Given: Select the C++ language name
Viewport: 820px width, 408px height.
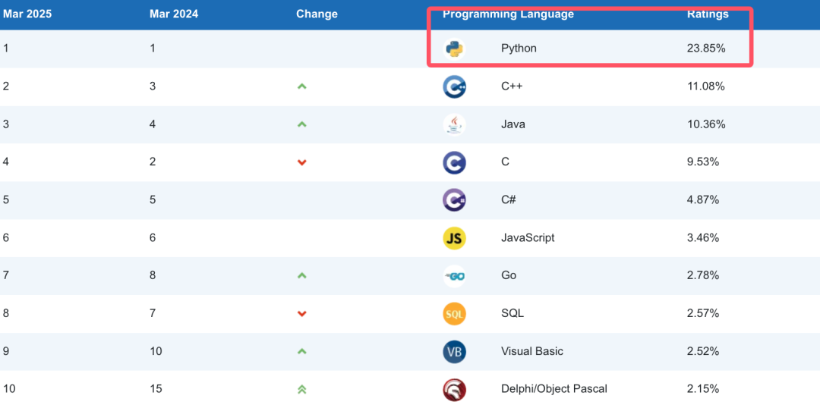Looking at the screenshot, I should pyautogui.click(x=512, y=86).
